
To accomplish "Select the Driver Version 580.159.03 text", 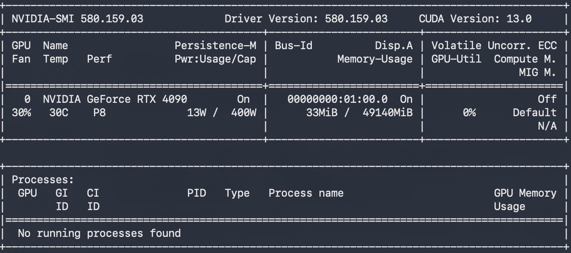I will coord(306,19).
